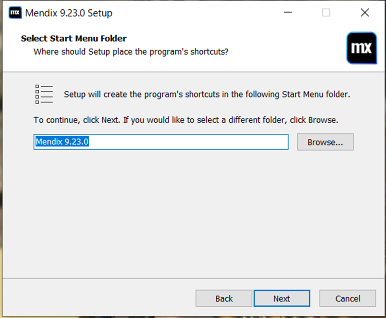The height and width of the screenshot is (318, 386).
Task: Click the maximize window control
Action: (326, 13)
